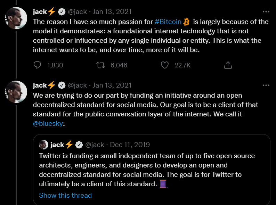Open more options on first tweet
Image resolution: width=276 pixels, height=205 pixels.
[x=266, y=12]
